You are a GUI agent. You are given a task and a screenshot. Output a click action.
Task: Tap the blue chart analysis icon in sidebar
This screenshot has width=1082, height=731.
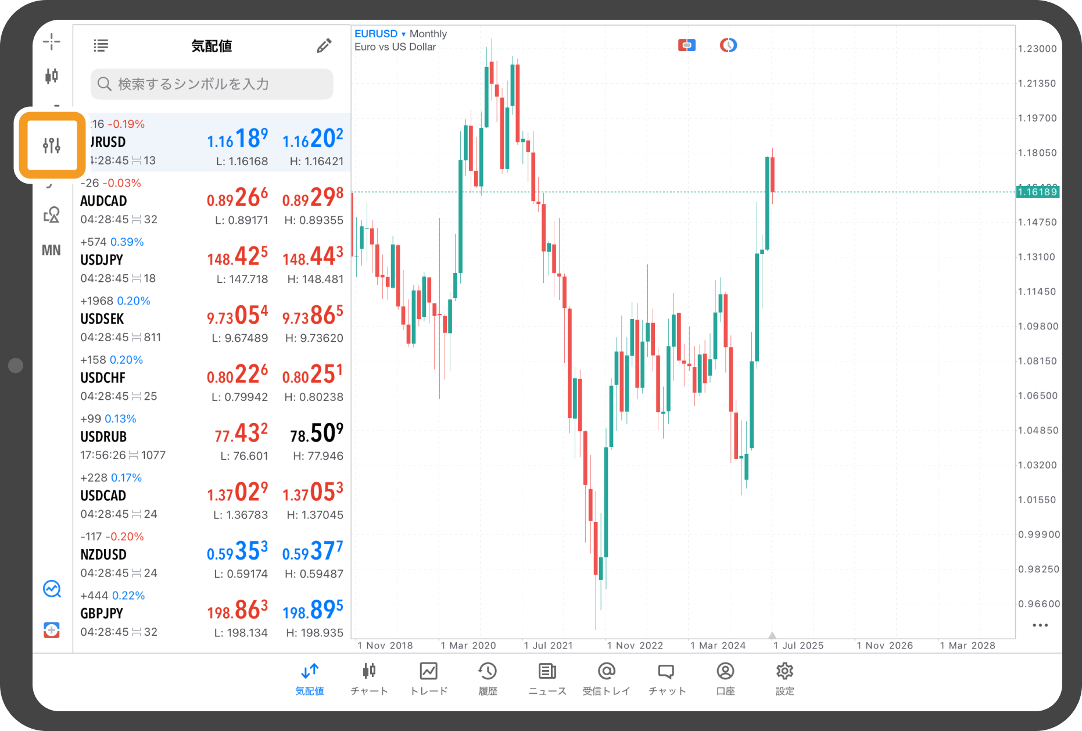[x=52, y=589]
